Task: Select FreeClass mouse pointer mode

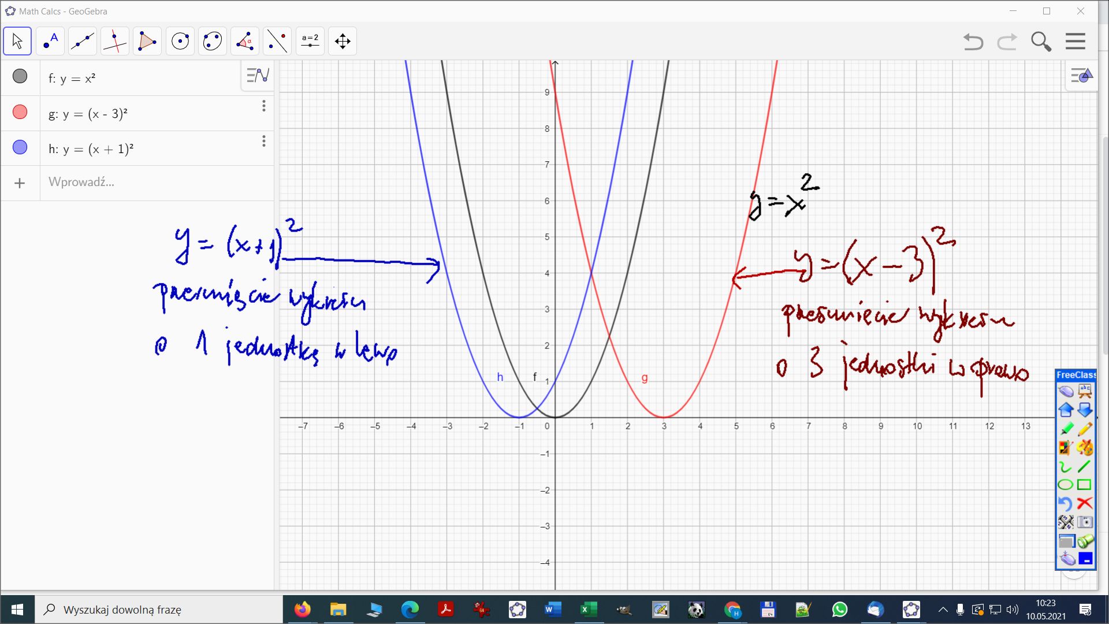Action: click(x=1066, y=392)
